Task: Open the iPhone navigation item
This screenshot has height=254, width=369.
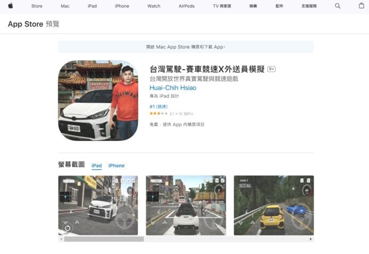Action: click(122, 6)
